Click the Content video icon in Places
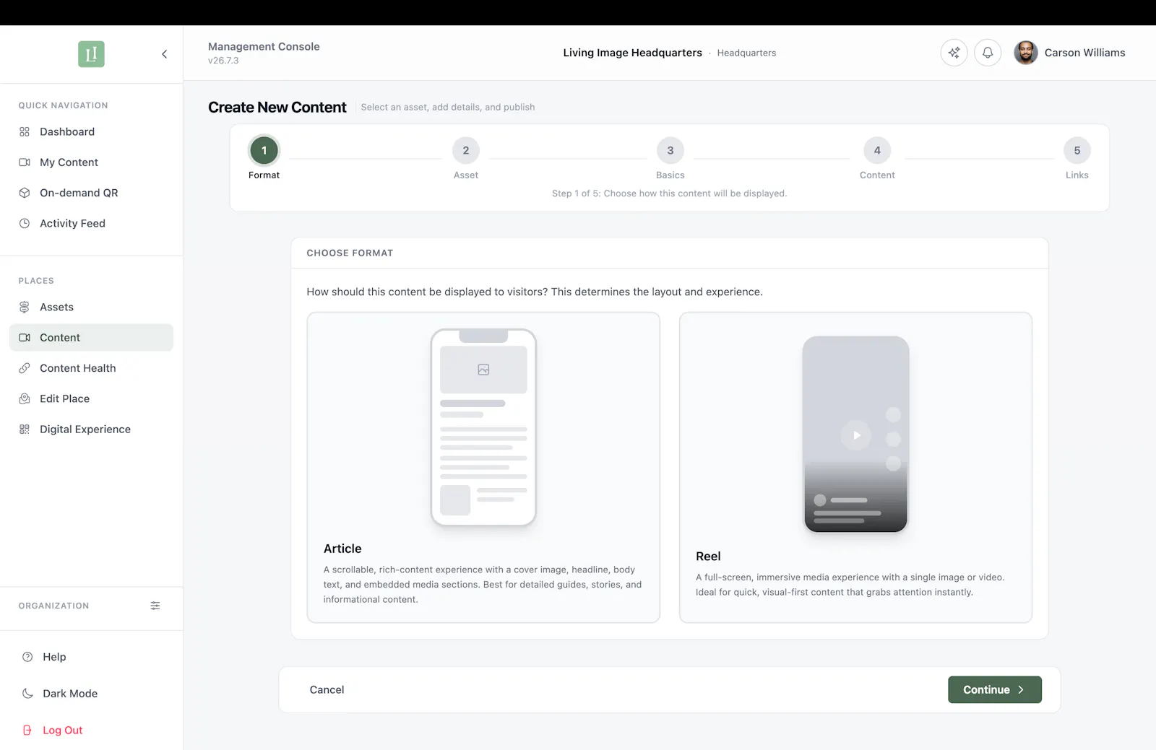This screenshot has height=750, width=1156. click(25, 338)
